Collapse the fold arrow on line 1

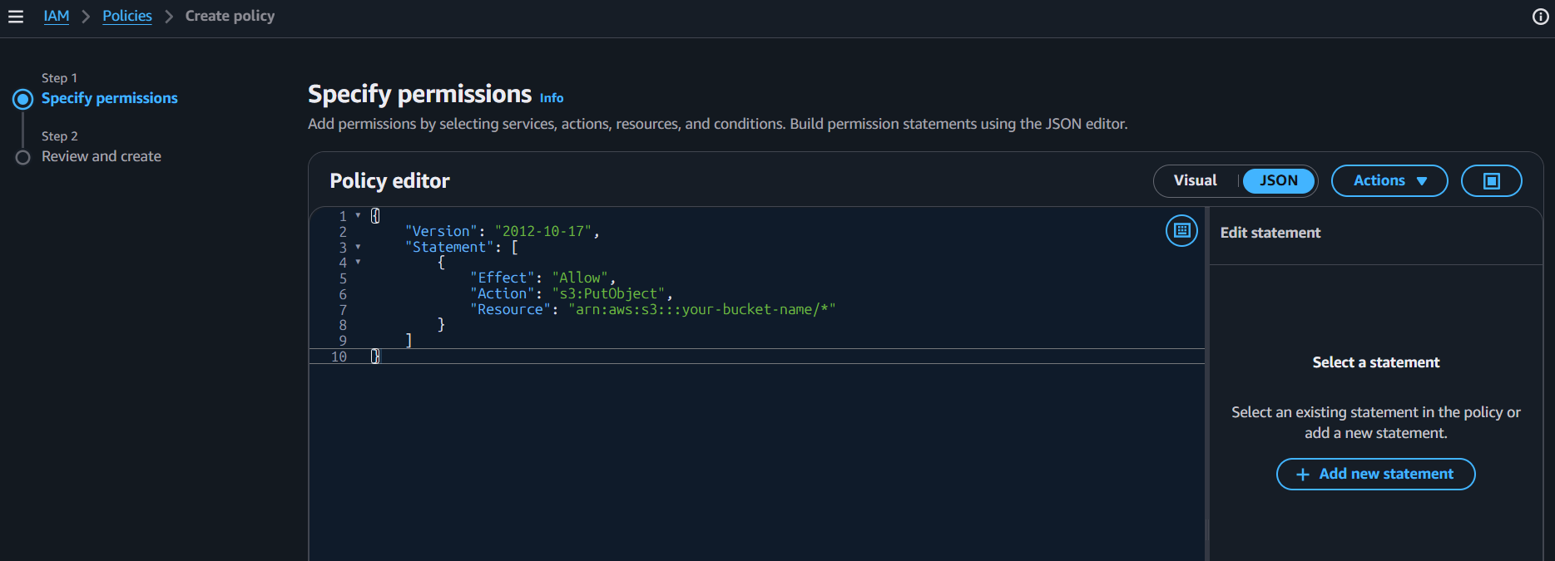click(359, 216)
